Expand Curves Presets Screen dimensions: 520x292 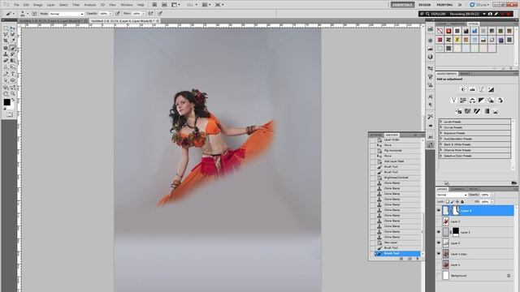440,127
